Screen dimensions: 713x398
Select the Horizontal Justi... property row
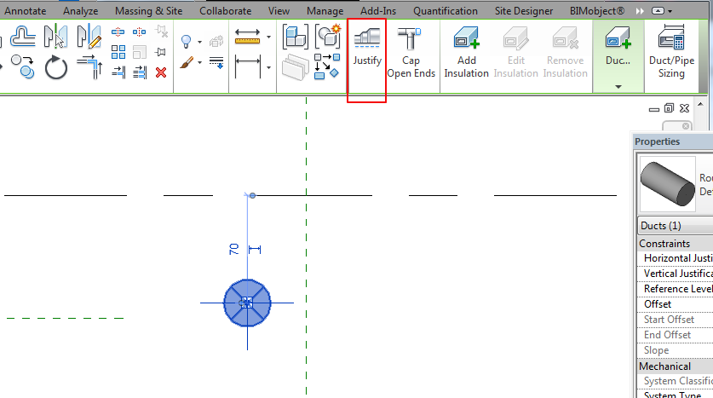point(676,258)
